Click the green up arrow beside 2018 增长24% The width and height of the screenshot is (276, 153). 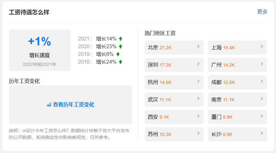click(120, 62)
